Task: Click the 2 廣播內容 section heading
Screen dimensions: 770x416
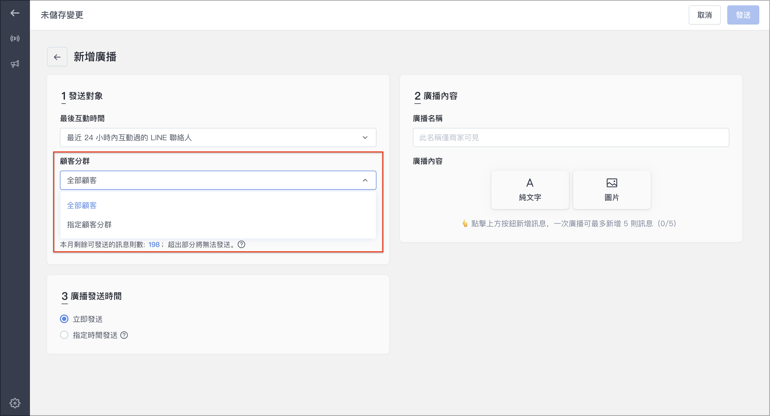Action: tap(436, 96)
